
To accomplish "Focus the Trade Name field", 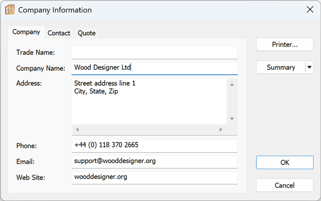I will tap(155, 53).
